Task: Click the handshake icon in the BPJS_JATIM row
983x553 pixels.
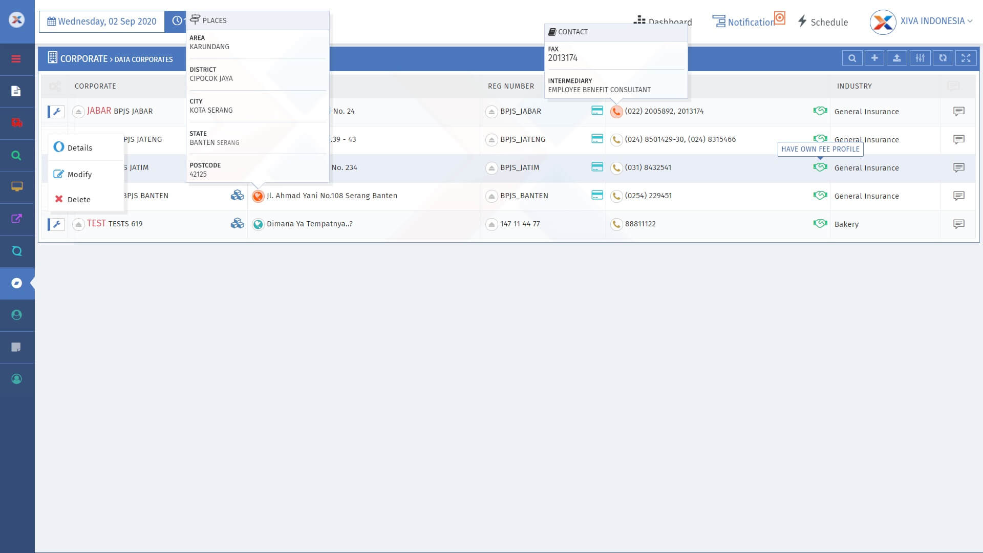Action: (820, 167)
